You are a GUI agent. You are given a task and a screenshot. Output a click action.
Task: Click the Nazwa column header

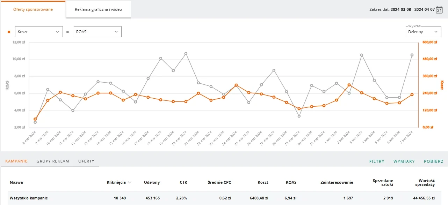coord(16,182)
